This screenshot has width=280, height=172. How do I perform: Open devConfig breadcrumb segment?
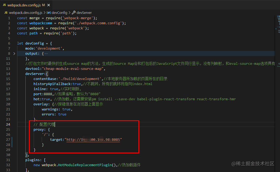pos(59,13)
